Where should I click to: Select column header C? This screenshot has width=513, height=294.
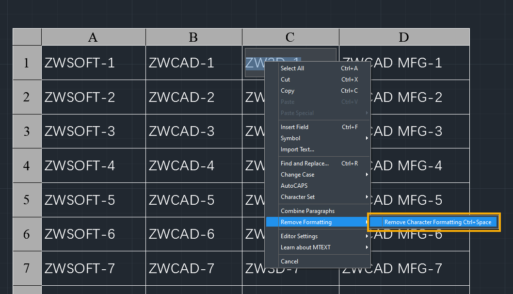pos(290,37)
